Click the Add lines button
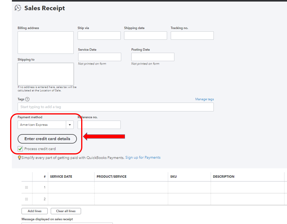 34,211
